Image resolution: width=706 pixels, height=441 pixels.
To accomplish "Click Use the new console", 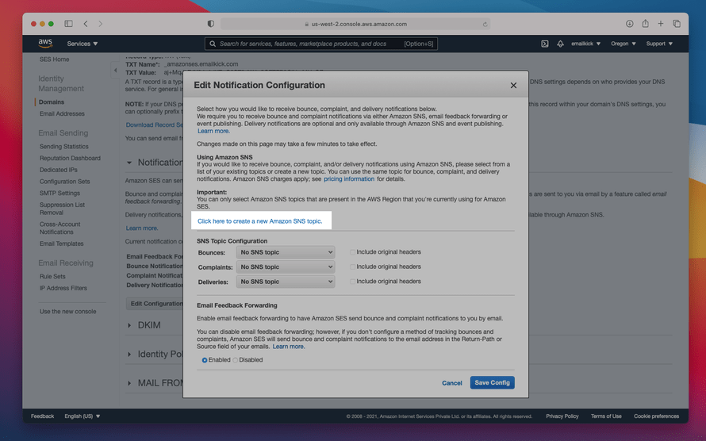I will coord(67,312).
